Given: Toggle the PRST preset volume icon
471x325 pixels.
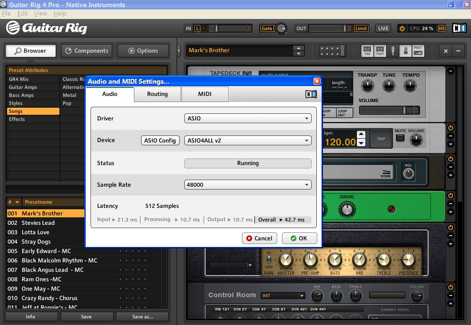Looking at the screenshot, I should (418, 51).
